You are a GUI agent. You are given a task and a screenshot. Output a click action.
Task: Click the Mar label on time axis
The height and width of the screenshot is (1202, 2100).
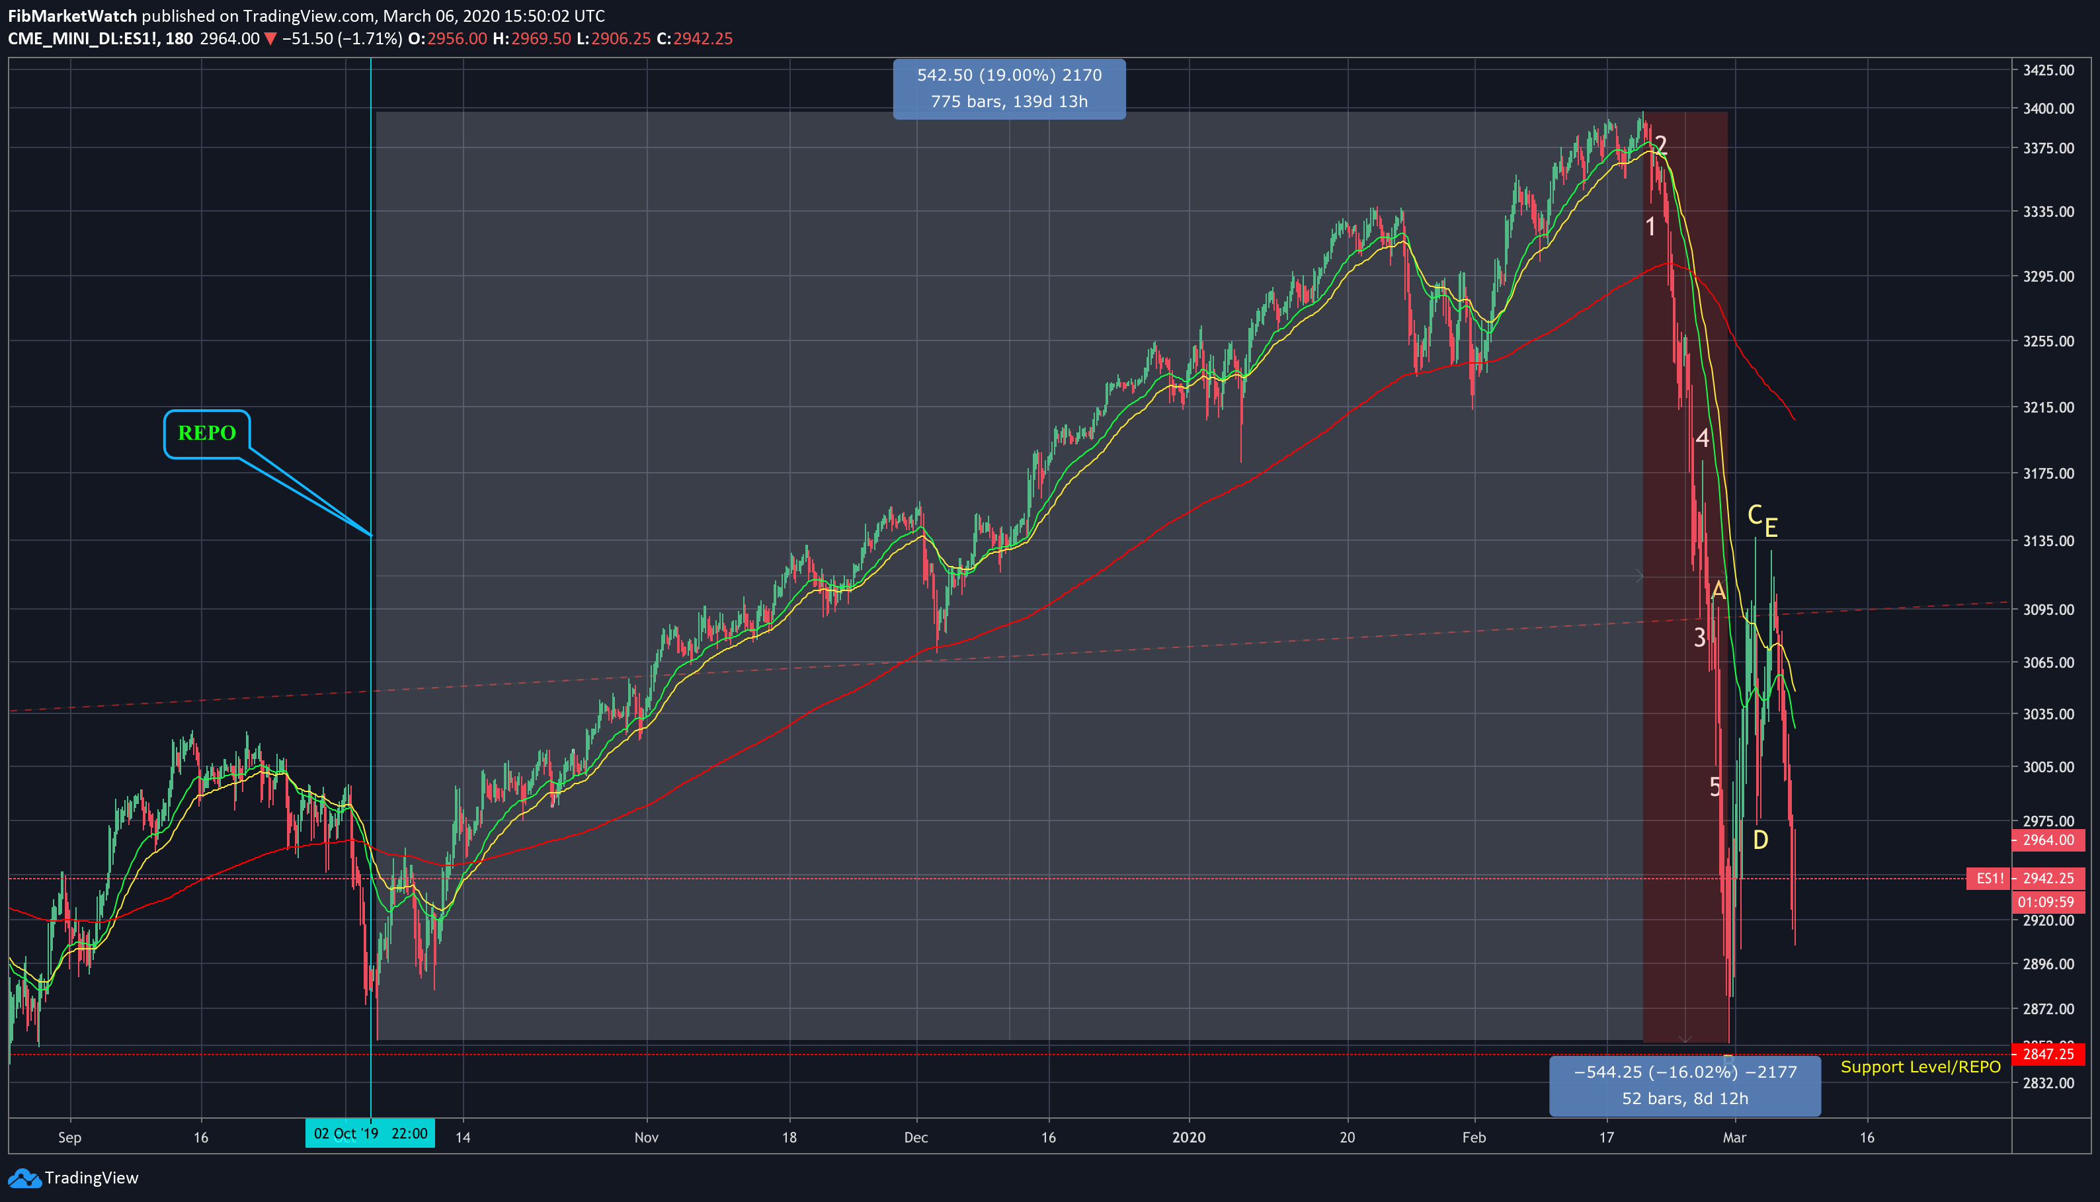click(x=1734, y=1138)
